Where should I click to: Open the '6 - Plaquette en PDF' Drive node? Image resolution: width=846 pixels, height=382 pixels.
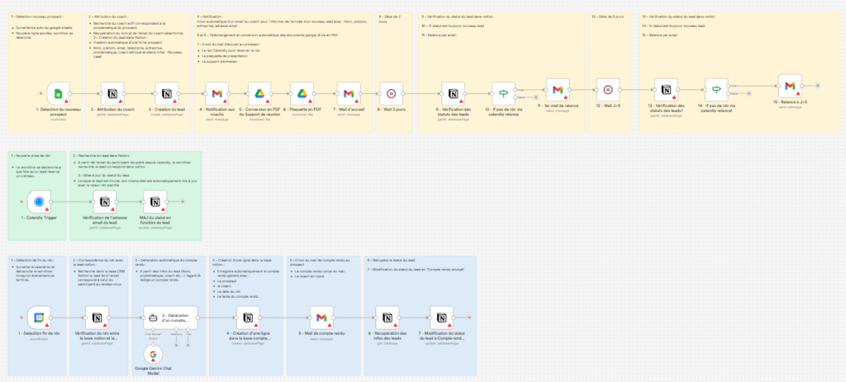coord(304,92)
